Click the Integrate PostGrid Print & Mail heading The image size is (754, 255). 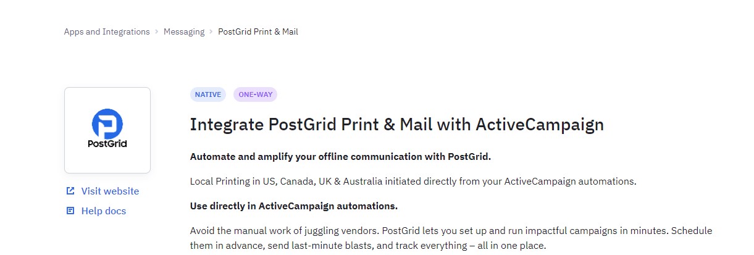(396, 125)
